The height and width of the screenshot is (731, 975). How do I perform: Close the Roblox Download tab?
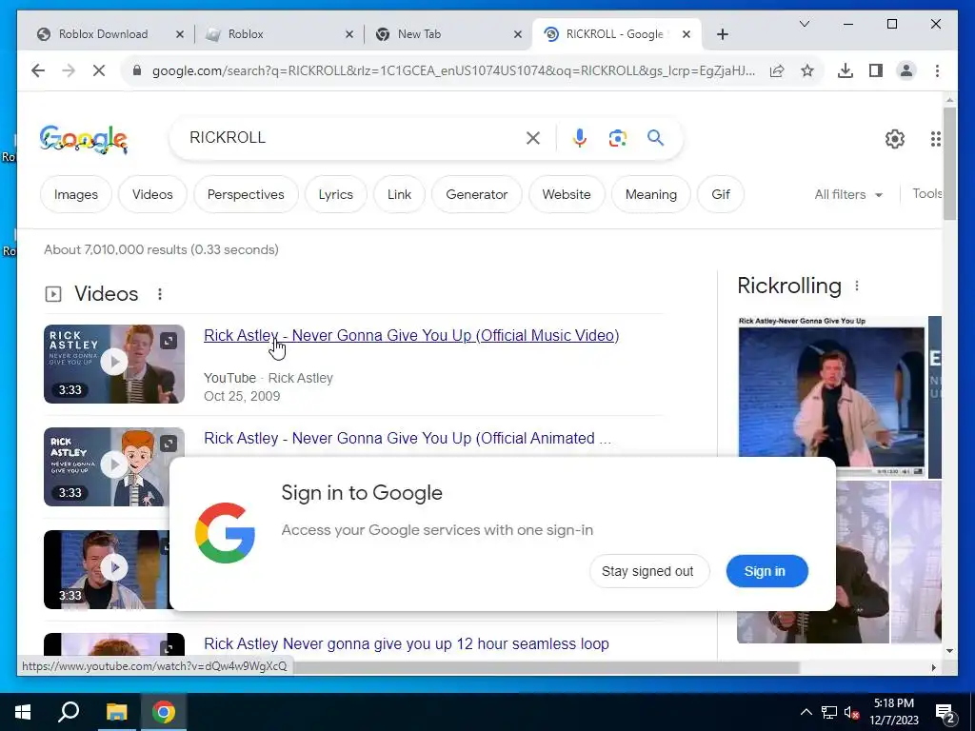coord(180,34)
